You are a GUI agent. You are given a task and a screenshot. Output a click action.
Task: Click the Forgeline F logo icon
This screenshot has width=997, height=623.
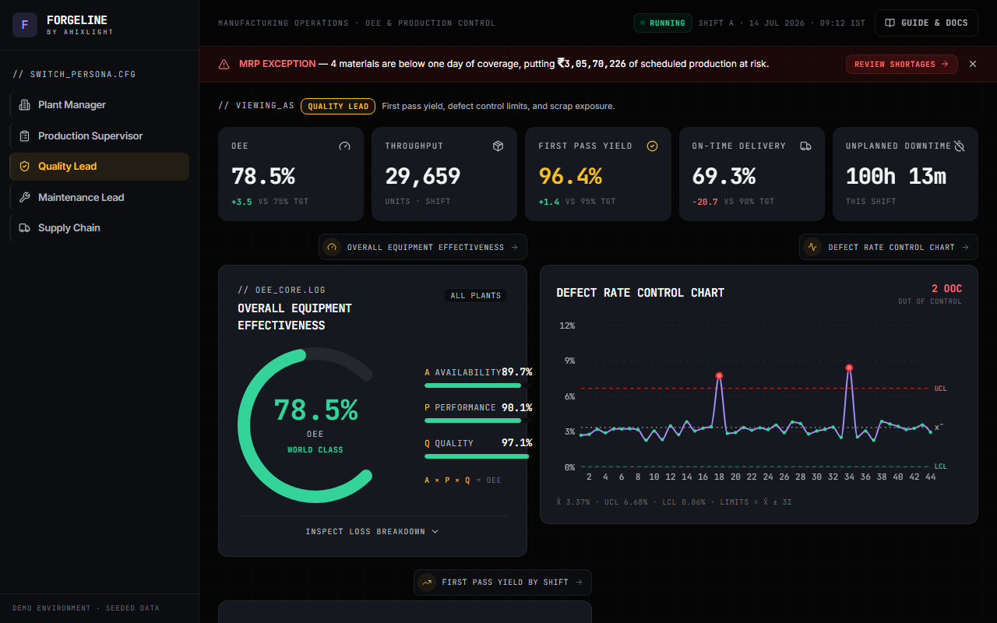[x=25, y=25]
